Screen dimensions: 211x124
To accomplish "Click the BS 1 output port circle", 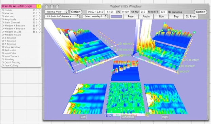I will tap(40, 10).
